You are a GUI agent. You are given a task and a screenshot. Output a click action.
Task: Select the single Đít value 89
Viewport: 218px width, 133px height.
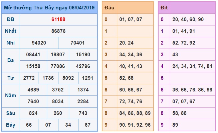175,125
